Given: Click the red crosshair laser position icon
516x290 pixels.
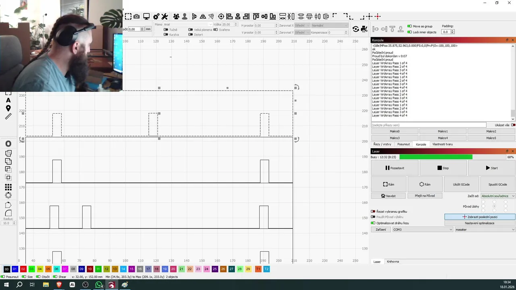Looking at the screenshot, I should (x=378, y=17).
